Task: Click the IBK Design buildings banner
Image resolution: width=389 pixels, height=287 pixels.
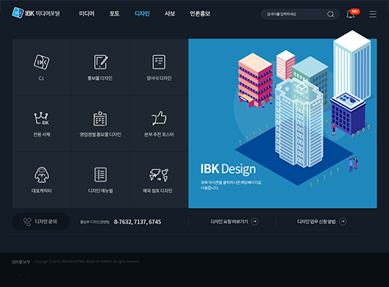Action: (x=282, y=123)
